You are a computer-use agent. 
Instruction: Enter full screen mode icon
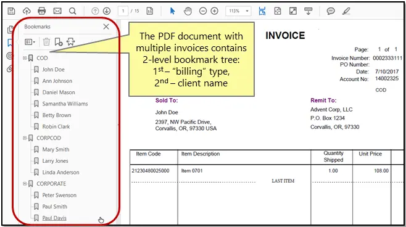pyautogui.click(x=293, y=11)
